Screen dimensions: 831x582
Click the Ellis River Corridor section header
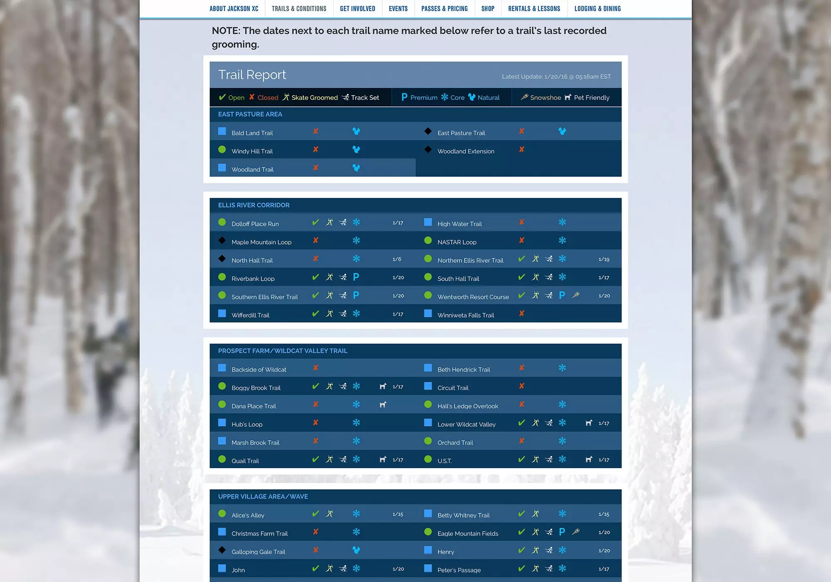pos(254,205)
